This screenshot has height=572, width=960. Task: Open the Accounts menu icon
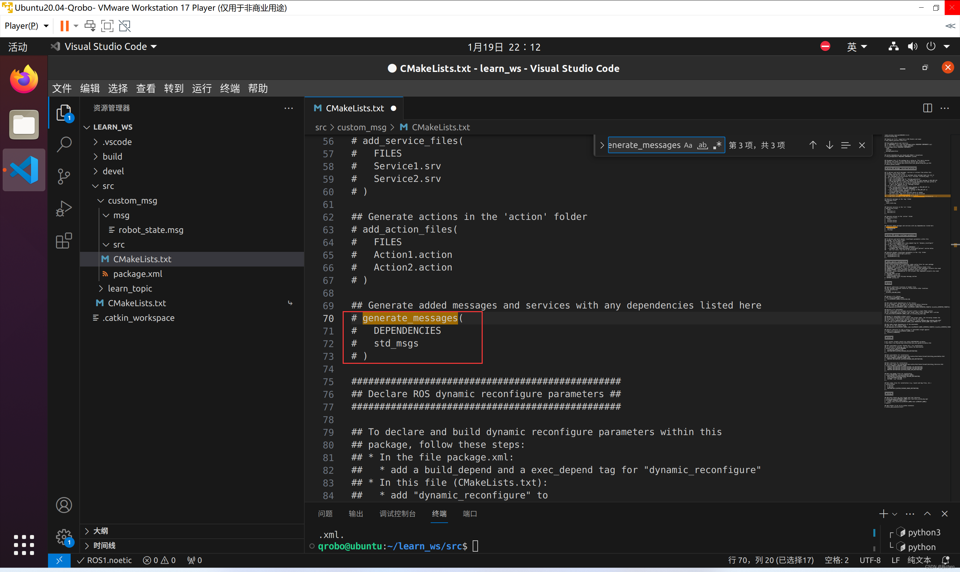click(64, 505)
